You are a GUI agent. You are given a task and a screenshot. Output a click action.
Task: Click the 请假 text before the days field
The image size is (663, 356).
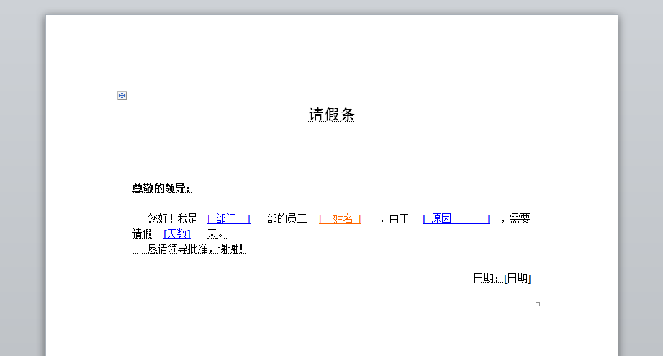tap(142, 233)
